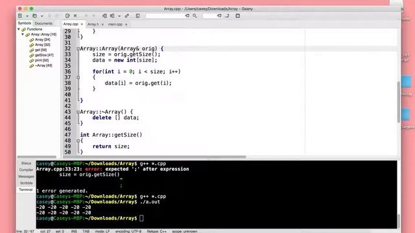Click the editor vertical scrollbar
415x233 pixels.
pos(399,102)
